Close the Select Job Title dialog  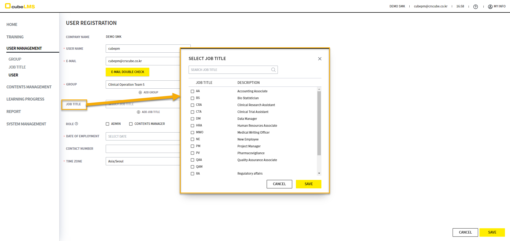pos(320,59)
